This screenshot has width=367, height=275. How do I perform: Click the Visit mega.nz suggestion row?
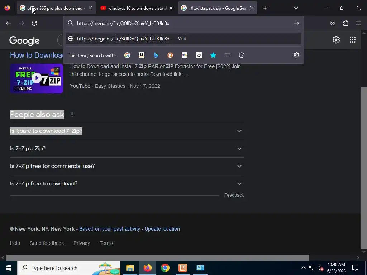[x=183, y=39]
